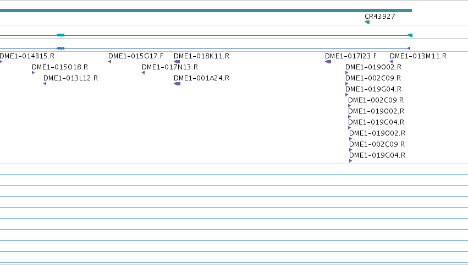Image resolution: width=468 pixels, height=265 pixels.
Task: Select the teal arrow glyph under CR43927
Action: pyautogui.click(x=367, y=22)
